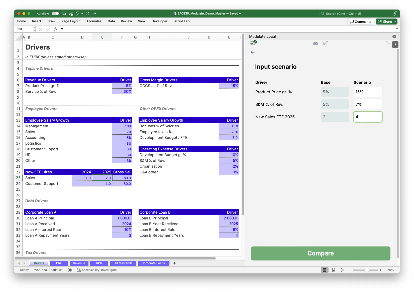Open the Comments pane button
The width and height of the screenshot is (414, 292).
pos(360,22)
